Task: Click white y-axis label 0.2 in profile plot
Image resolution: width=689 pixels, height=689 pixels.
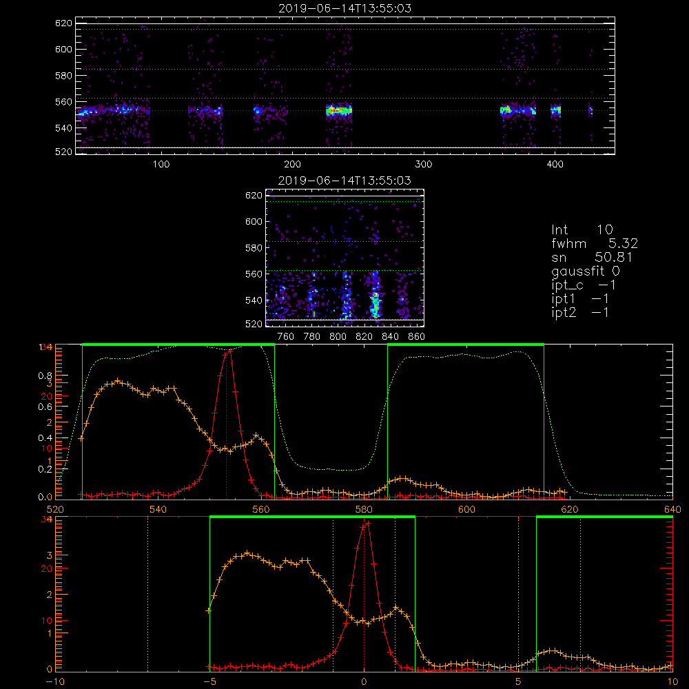Action: (45, 469)
